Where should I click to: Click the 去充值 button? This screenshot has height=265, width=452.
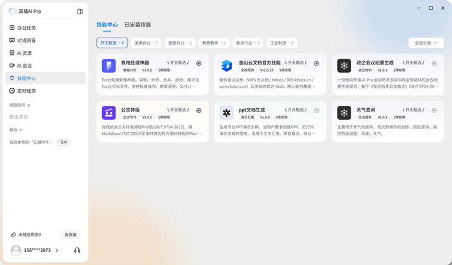coord(70,235)
